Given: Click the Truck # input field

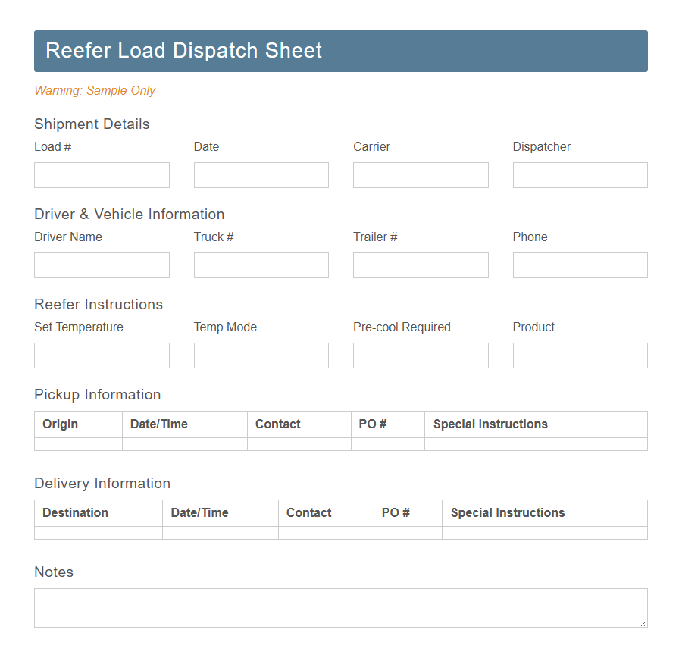Looking at the screenshot, I should point(261,265).
